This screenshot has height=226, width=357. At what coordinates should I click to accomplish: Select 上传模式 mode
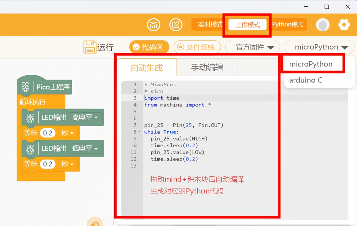(247, 25)
